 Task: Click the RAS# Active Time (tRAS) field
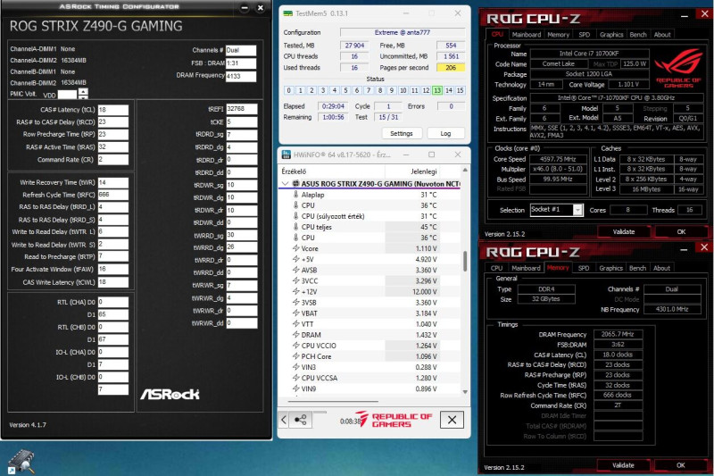[x=113, y=146]
